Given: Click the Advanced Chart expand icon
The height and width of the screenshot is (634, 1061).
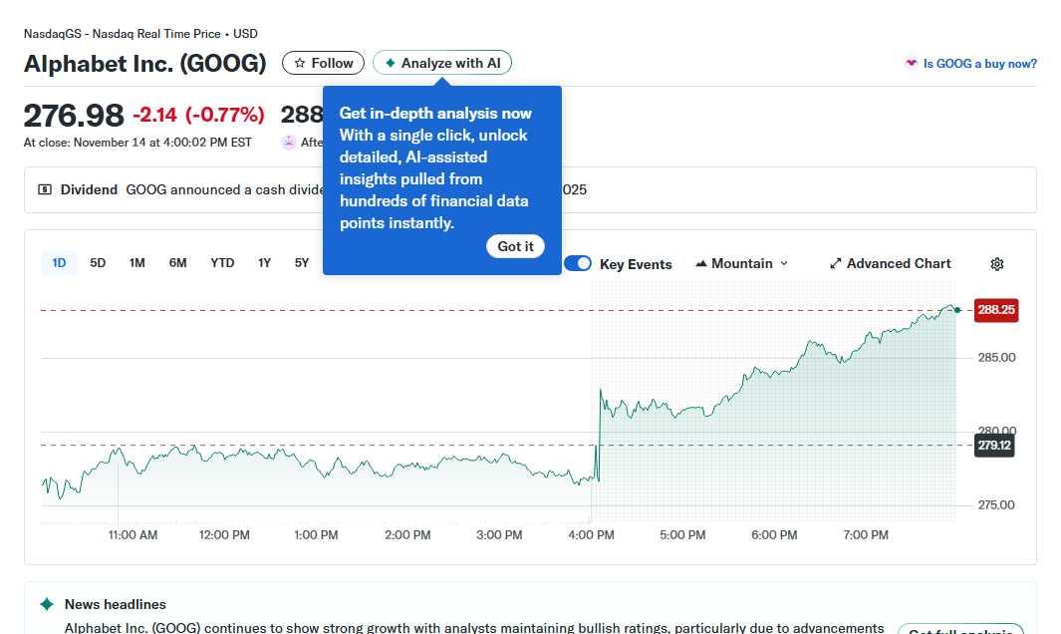Looking at the screenshot, I should 835,262.
